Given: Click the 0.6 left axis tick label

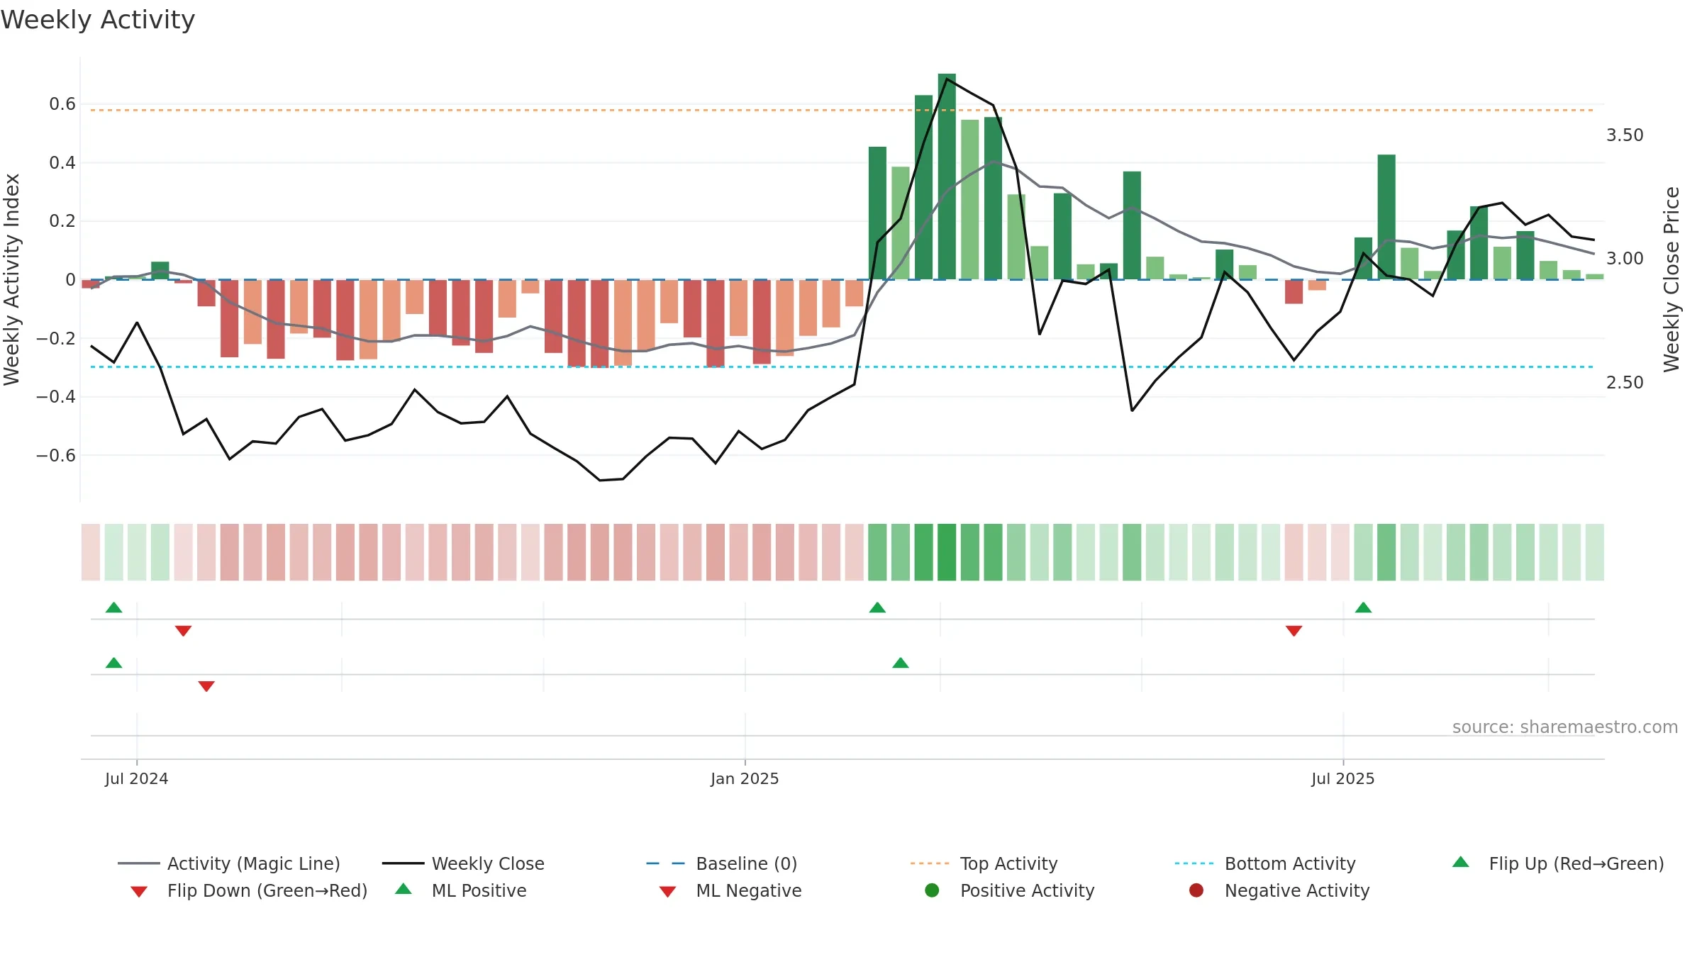Looking at the screenshot, I should click(62, 104).
